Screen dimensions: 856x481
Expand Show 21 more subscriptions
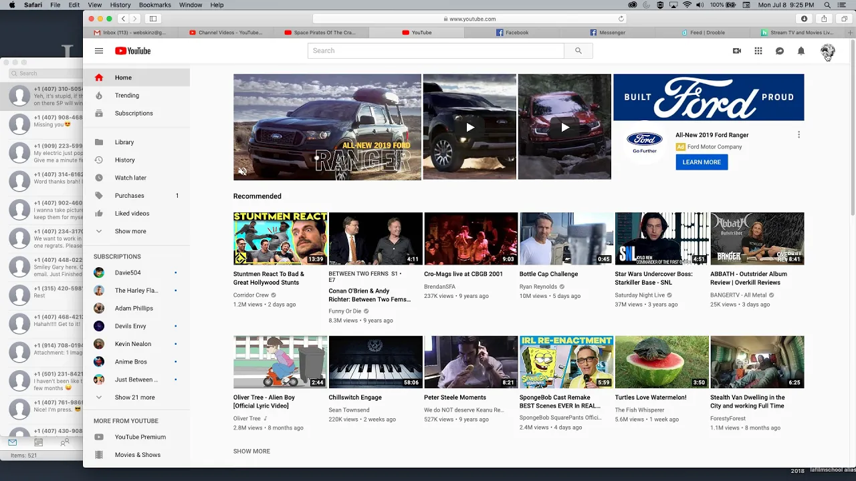point(136,397)
